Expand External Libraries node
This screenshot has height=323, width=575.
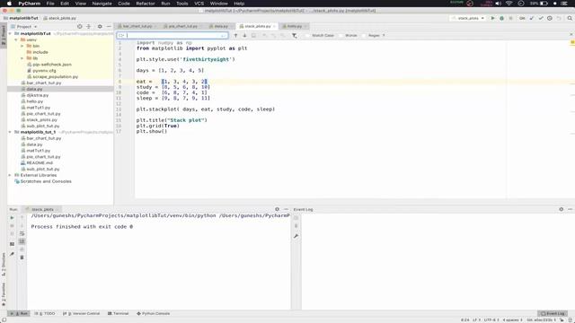tap(10, 175)
